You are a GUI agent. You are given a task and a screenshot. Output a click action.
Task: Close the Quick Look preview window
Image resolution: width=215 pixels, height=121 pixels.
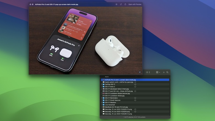click(30, 4)
